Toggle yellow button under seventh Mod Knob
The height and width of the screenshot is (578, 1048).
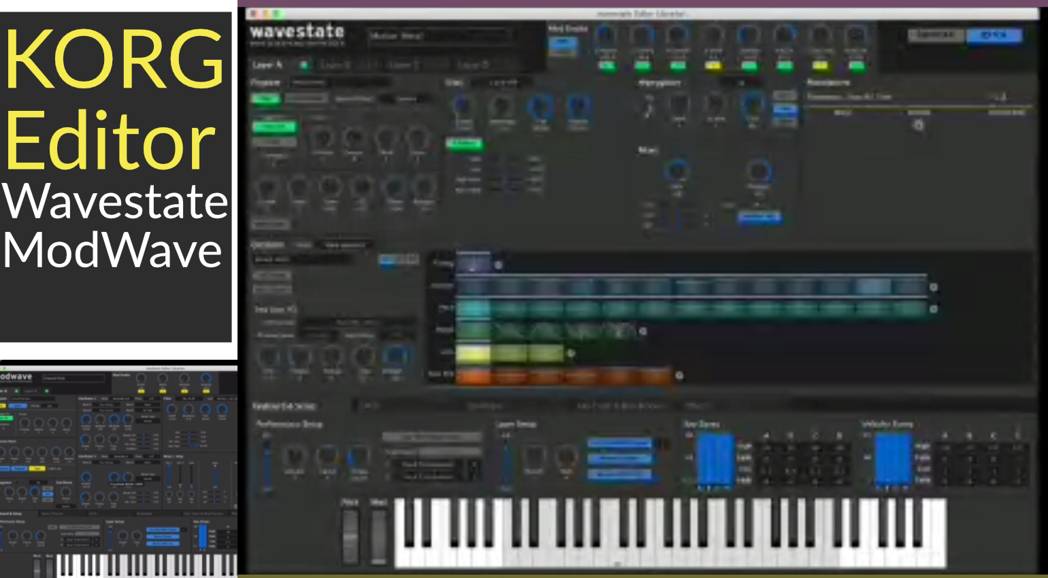821,66
